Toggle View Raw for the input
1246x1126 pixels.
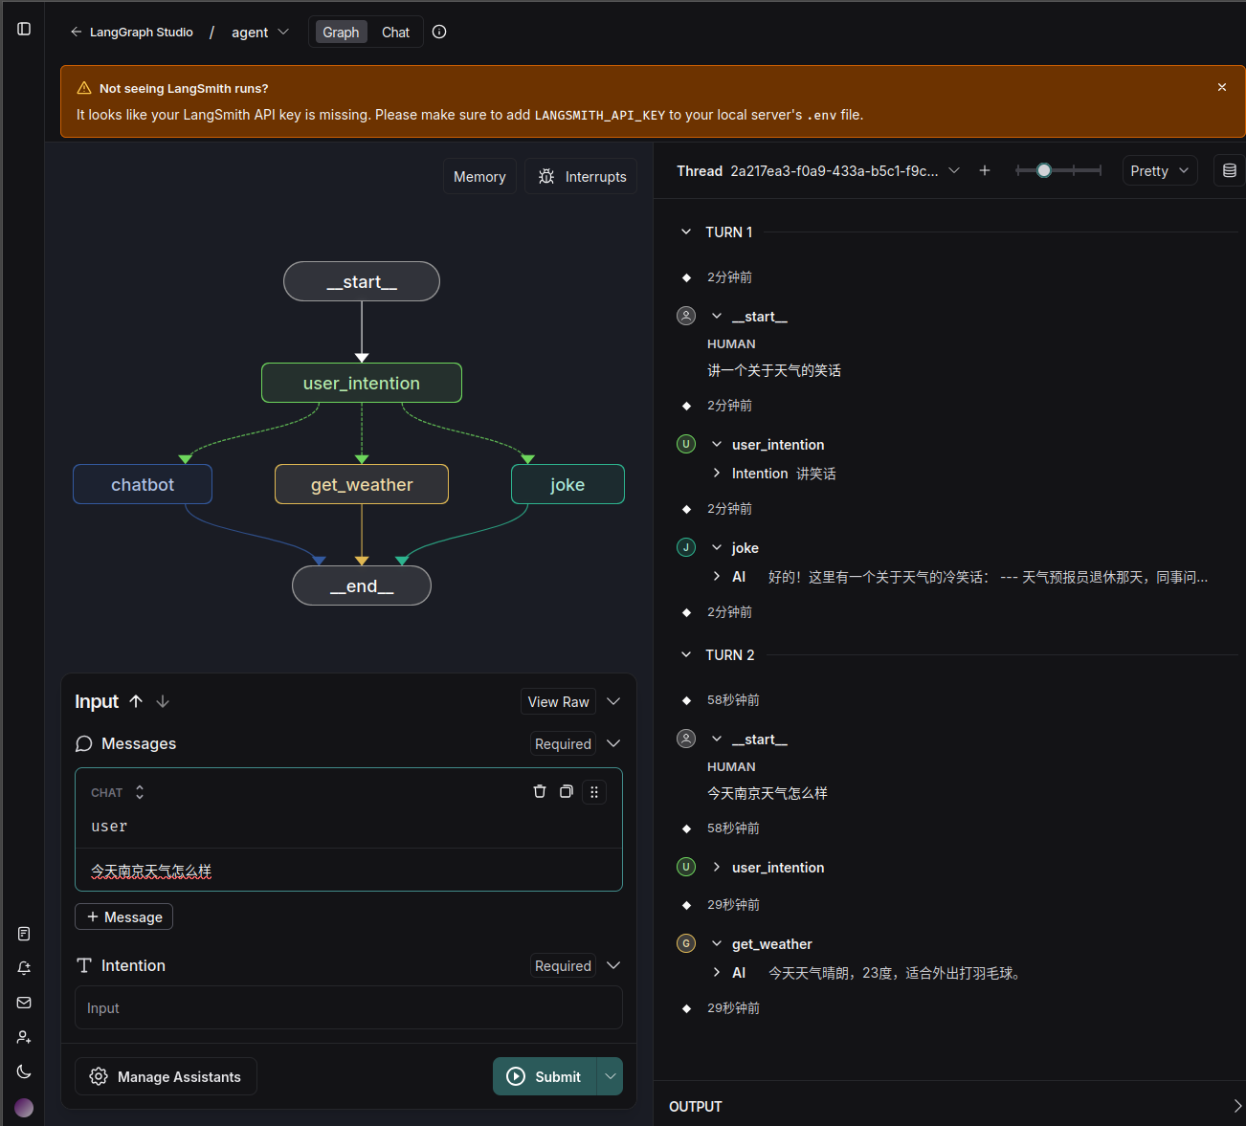[558, 701]
